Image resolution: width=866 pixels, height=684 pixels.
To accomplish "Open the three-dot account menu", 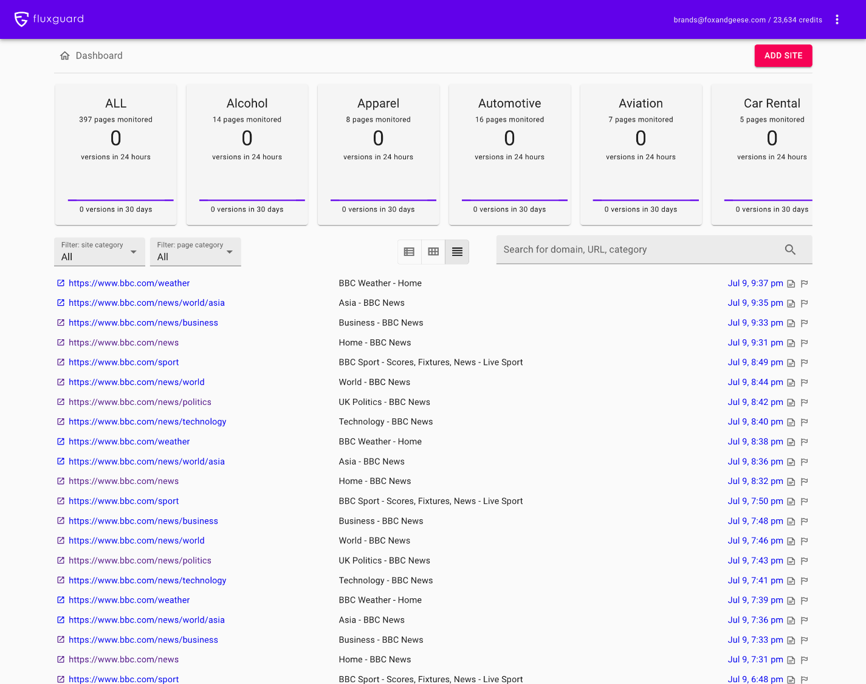I will click(837, 19).
